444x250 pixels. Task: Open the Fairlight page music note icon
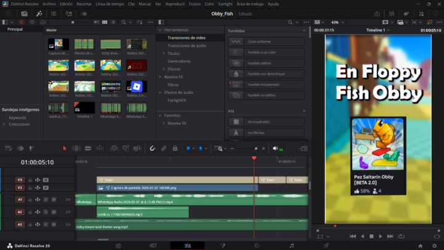coord(292,246)
